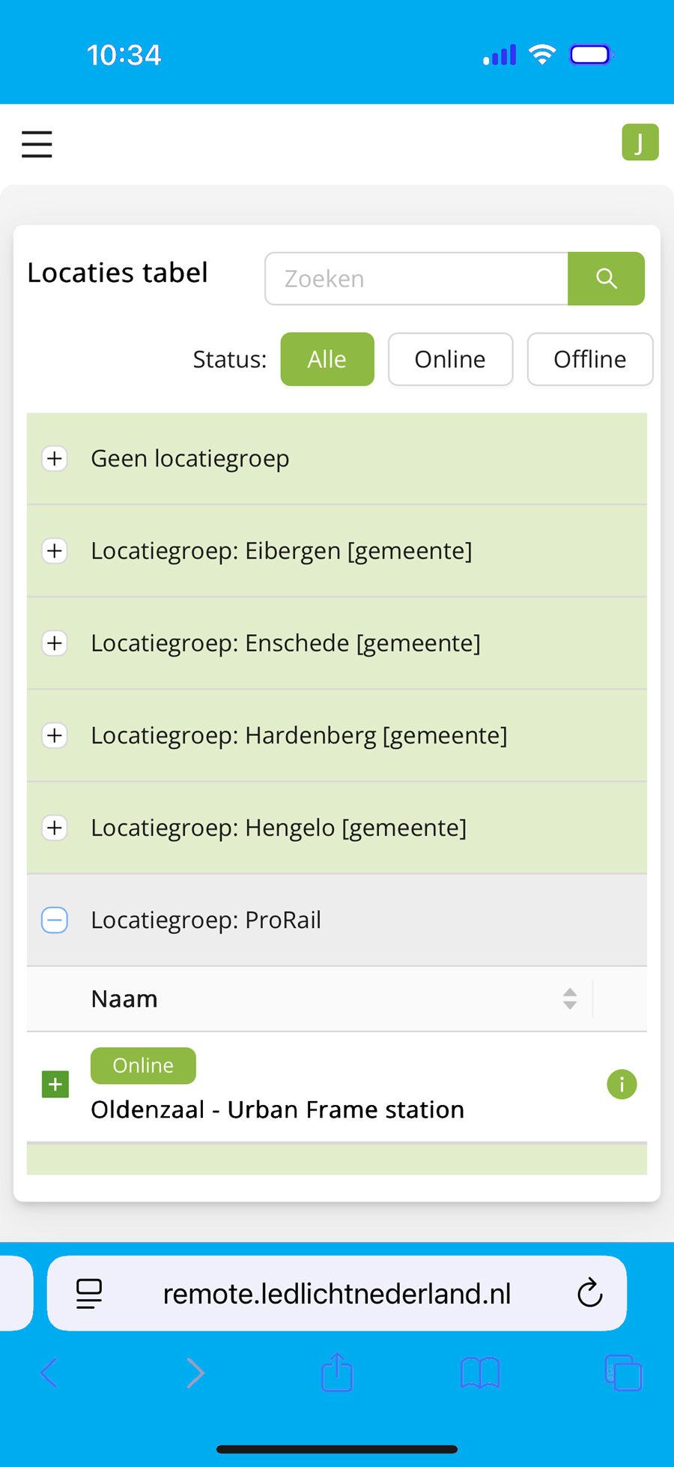Open the 'Geen locatiegroep' group

coord(54,458)
